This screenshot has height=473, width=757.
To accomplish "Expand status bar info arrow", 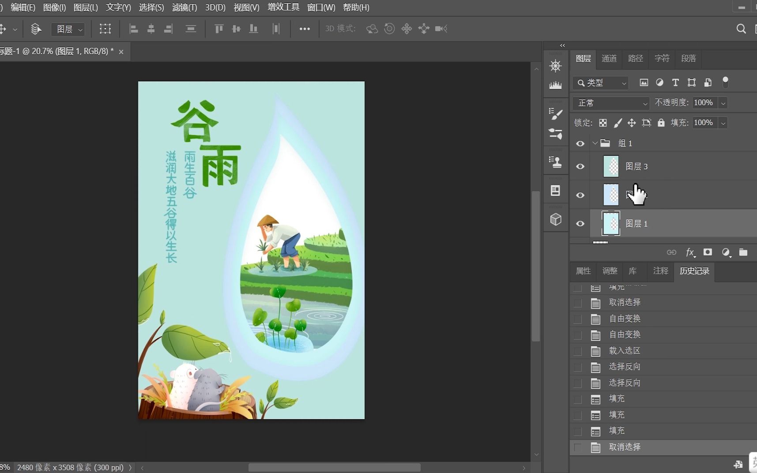I will [130, 467].
